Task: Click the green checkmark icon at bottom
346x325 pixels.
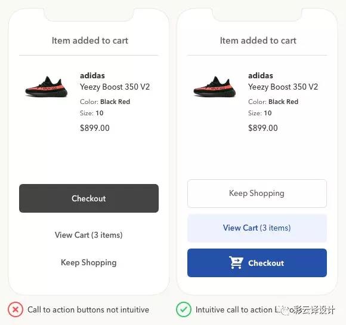Action: pyautogui.click(x=184, y=309)
